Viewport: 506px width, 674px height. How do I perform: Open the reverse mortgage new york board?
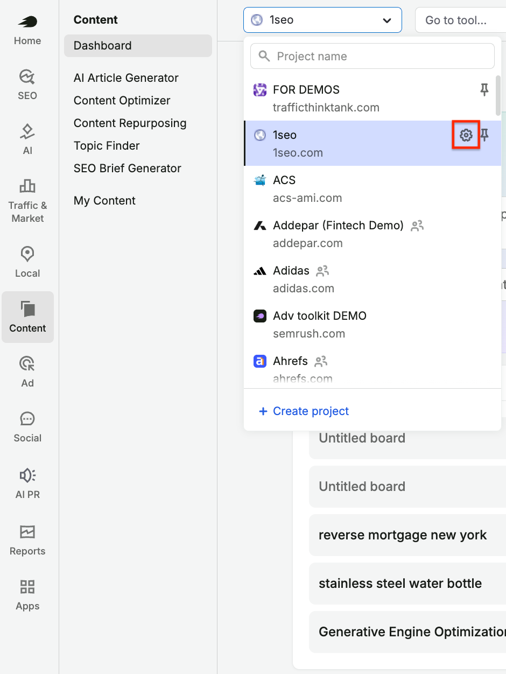407,535
